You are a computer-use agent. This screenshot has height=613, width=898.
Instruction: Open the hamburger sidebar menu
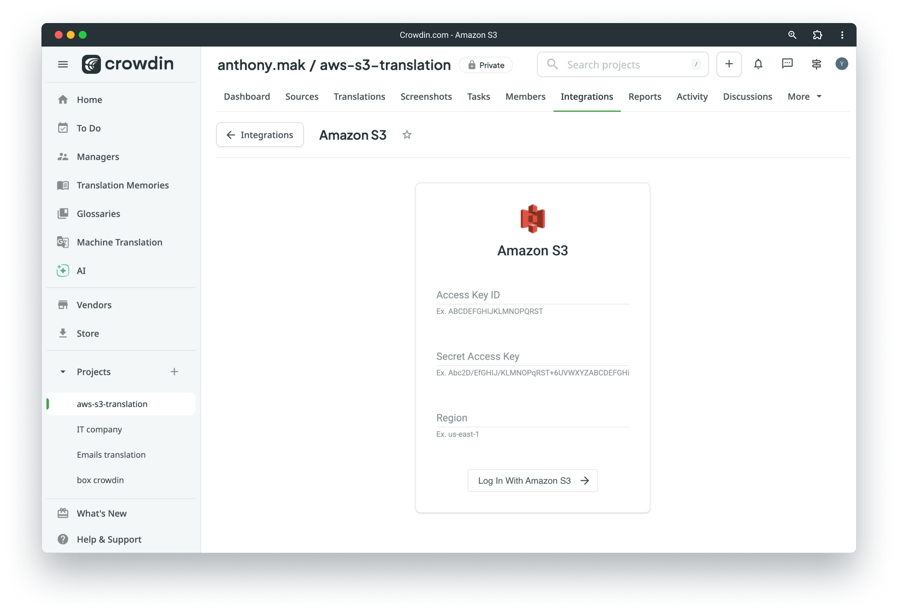pyautogui.click(x=63, y=65)
